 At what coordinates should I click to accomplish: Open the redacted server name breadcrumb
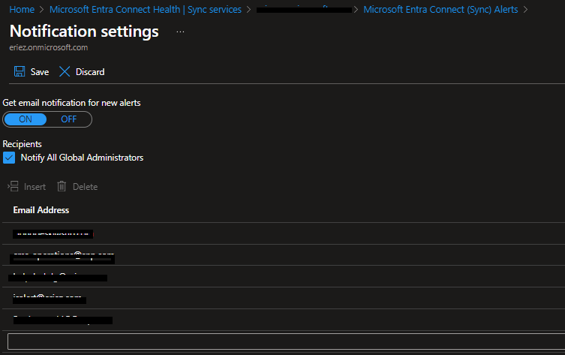(x=304, y=9)
